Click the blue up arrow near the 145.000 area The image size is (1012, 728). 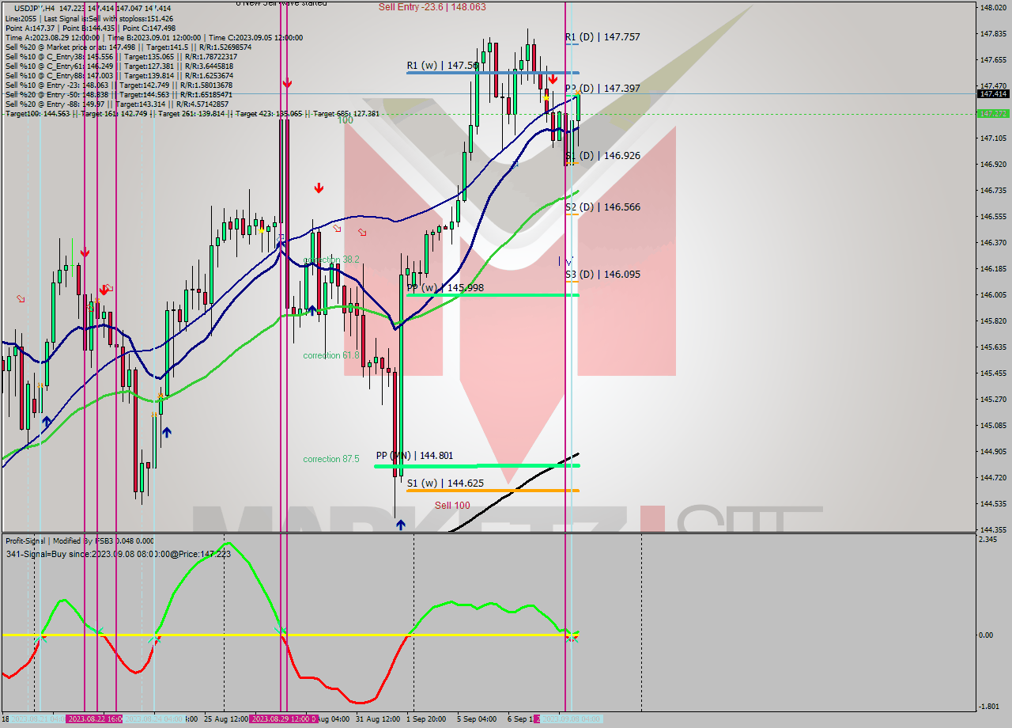coord(167,432)
